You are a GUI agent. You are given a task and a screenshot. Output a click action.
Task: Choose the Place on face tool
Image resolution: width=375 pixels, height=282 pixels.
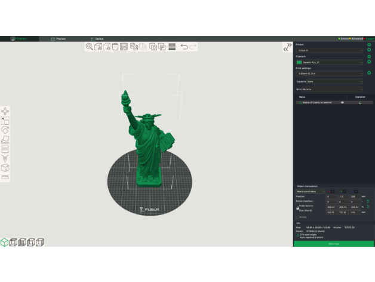(5, 139)
